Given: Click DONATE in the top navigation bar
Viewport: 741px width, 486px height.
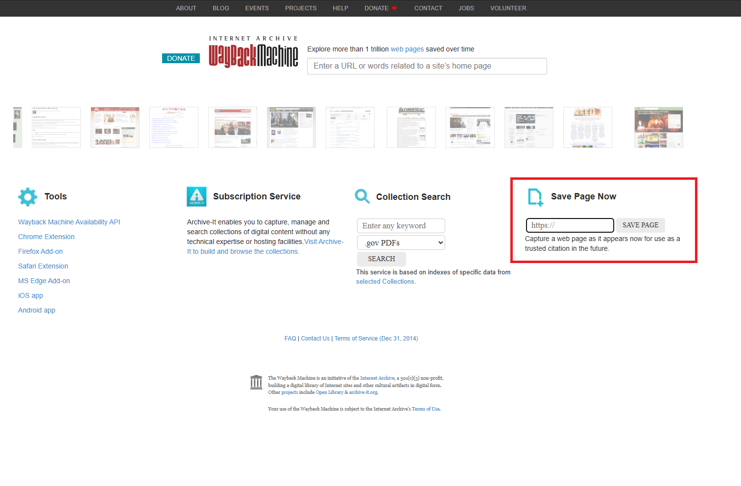Looking at the screenshot, I should (376, 8).
